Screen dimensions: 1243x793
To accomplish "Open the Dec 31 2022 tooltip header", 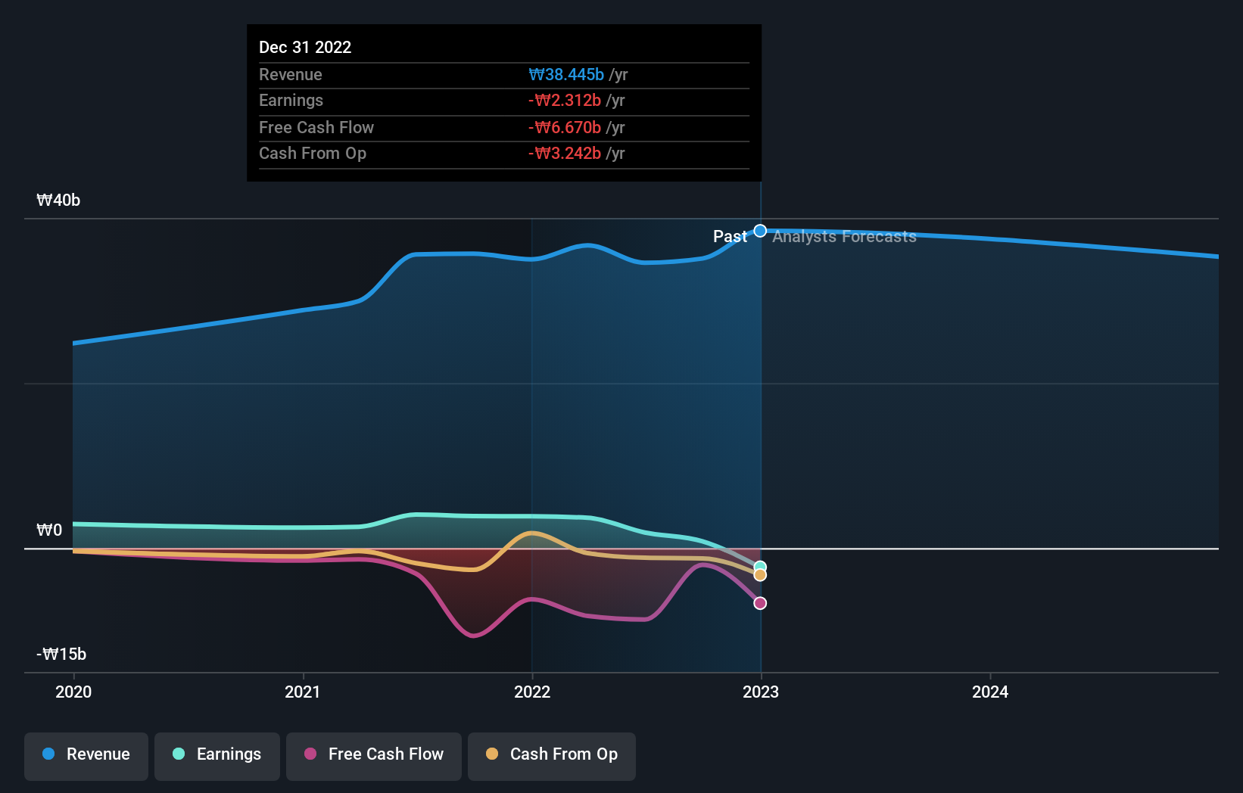I will coord(305,47).
